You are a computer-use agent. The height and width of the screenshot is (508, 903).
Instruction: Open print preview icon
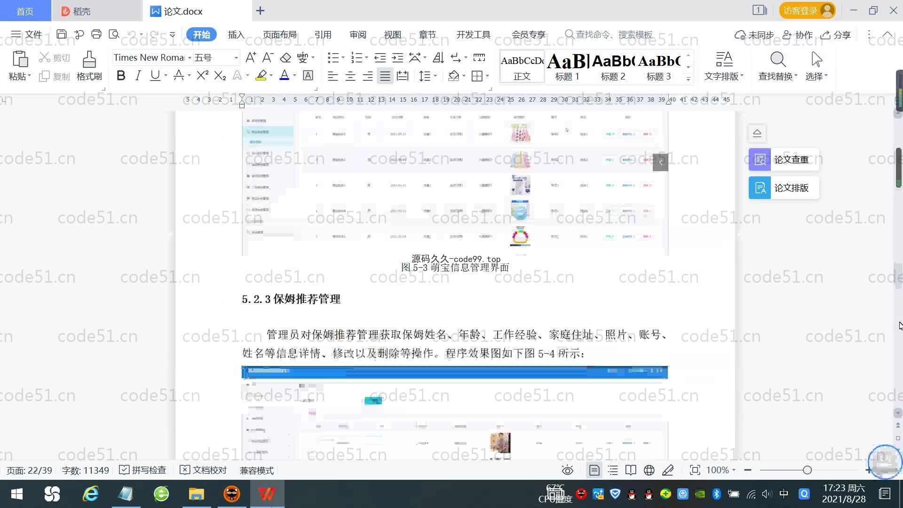pos(114,34)
